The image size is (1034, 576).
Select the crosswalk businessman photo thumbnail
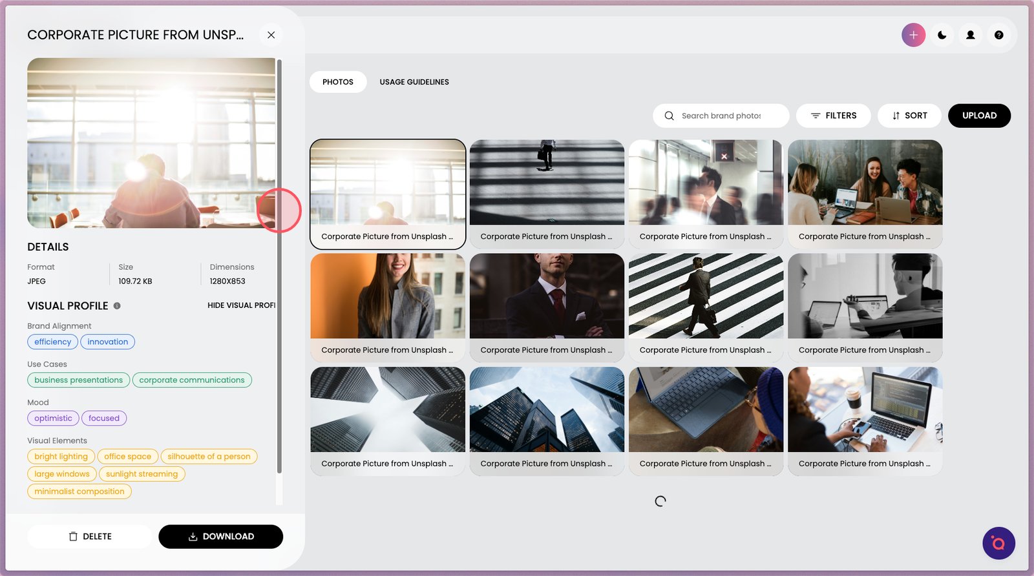tap(705, 296)
